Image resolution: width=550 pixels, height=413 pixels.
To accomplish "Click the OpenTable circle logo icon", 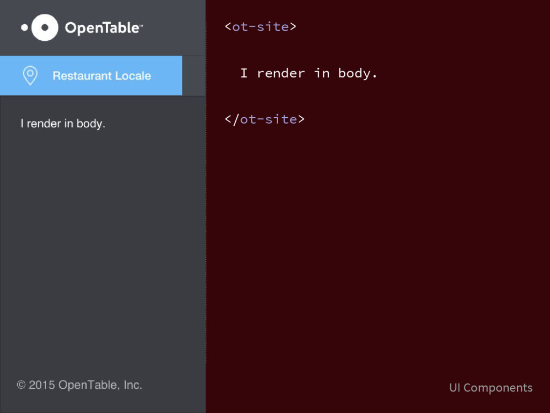I will [40, 28].
